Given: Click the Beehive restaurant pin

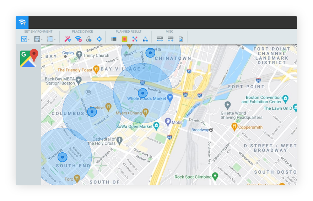Looking at the screenshot, I should pyautogui.click(x=108, y=107).
